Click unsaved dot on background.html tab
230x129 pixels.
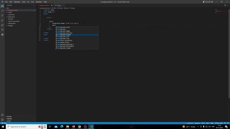click(x=52, y=5)
